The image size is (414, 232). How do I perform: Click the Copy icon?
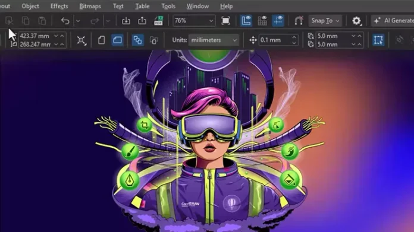[26, 21]
